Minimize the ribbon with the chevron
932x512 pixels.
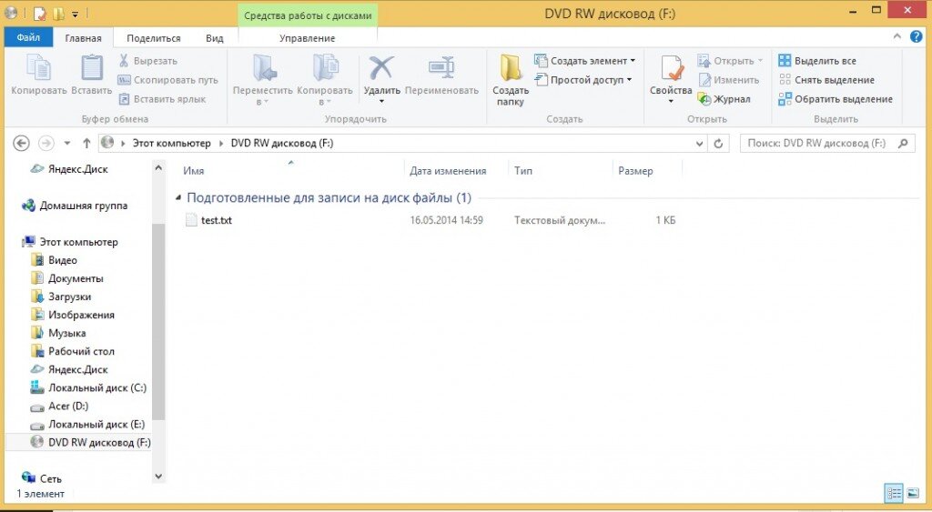pyautogui.click(x=897, y=36)
